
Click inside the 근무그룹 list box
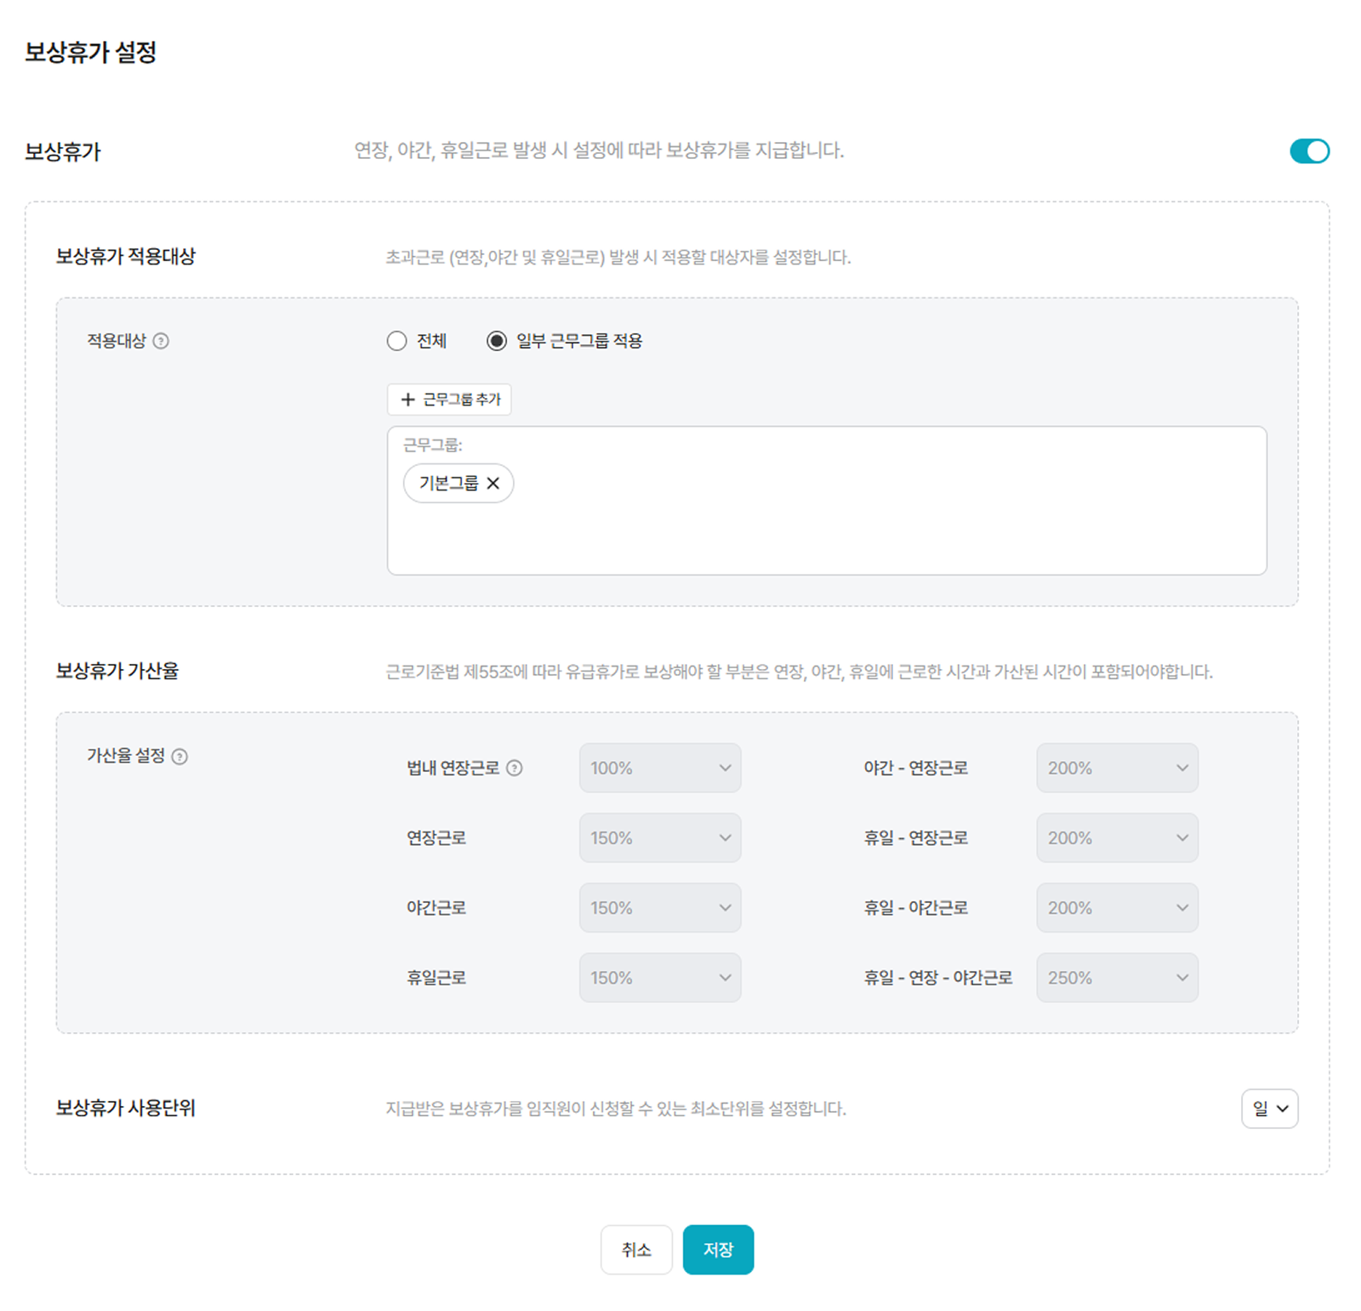pyautogui.click(x=827, y=501)
